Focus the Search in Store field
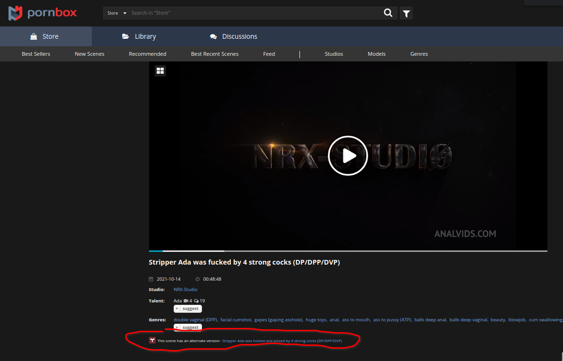Screen dimensions: 563x361 click(x=255, y=13)
